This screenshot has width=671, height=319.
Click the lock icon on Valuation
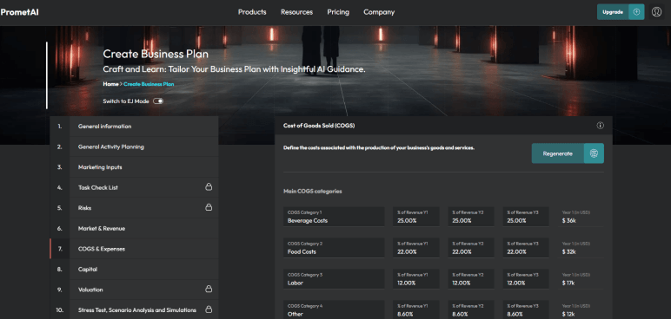209,290
